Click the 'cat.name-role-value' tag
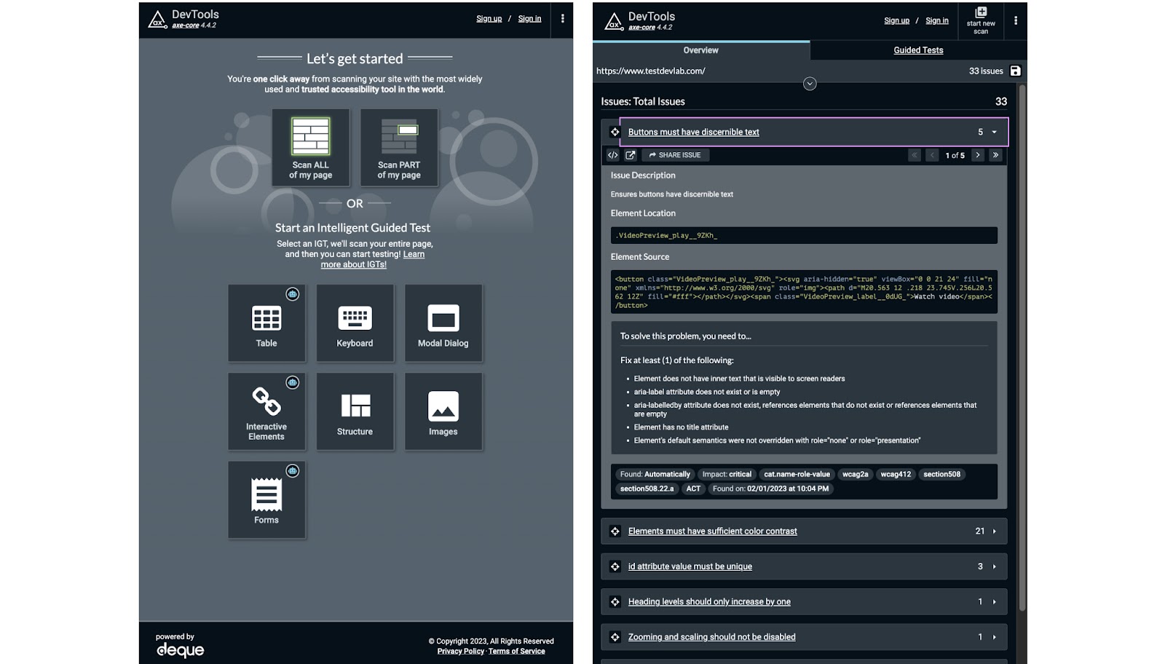The image size is (1165, 664). click(x=797, y=475)
